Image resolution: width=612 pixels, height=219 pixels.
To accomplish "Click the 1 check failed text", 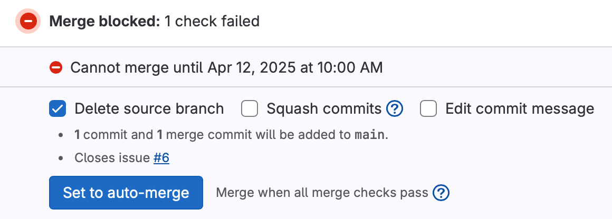I will point(212,21).
